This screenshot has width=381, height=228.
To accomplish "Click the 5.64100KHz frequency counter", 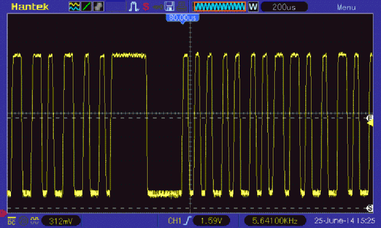I will 275,220.
